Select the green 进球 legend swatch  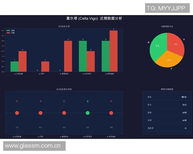click(x=8, y=30)
